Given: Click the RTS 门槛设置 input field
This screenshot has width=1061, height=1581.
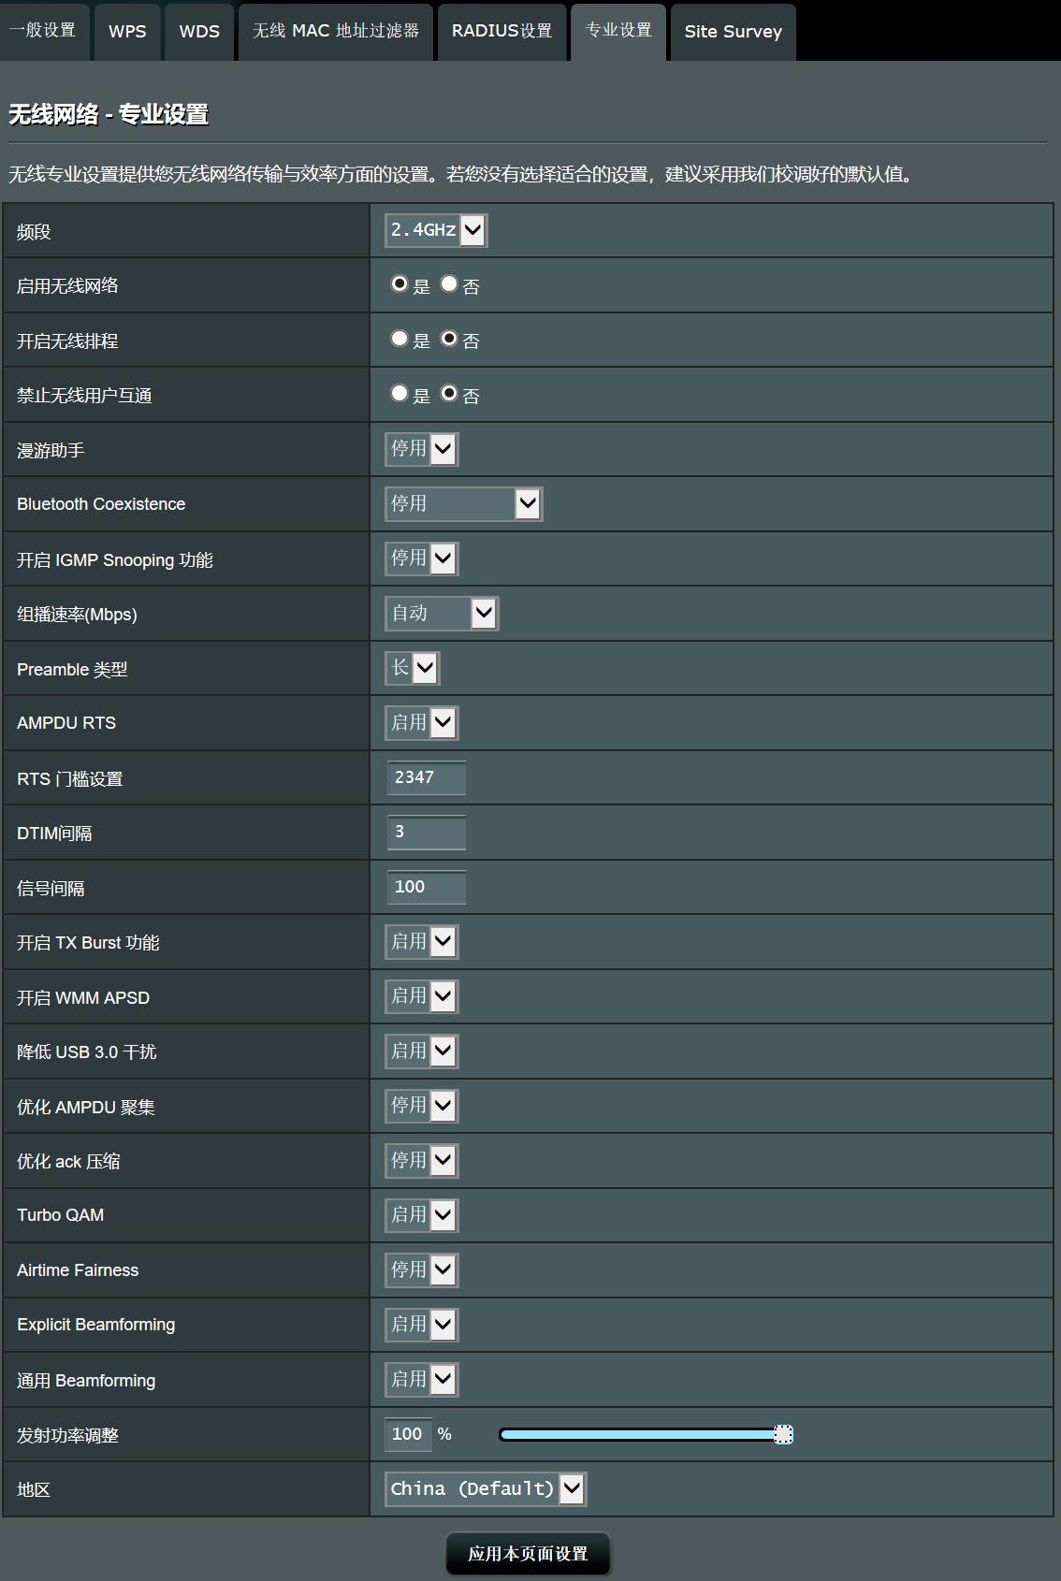Looking at the screenshot, I should tap(427, 777).
